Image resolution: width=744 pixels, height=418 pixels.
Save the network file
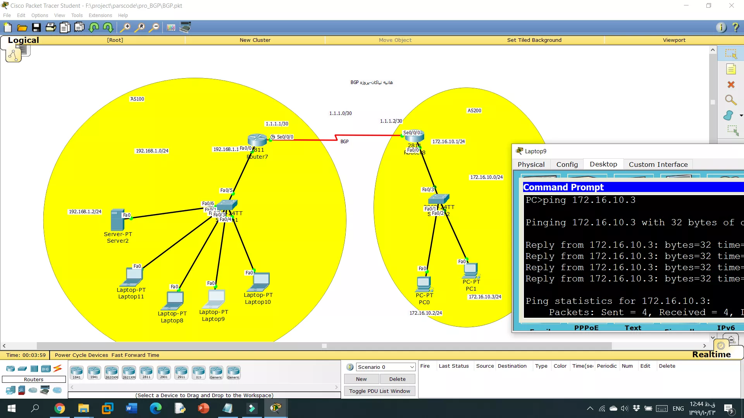(36, 27)
